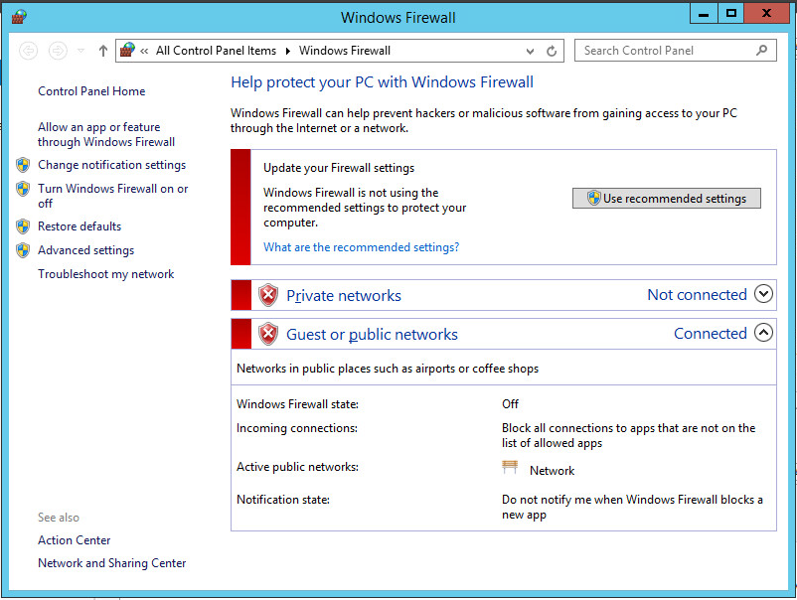Open Action Center link
Screen dimensions: 797x600
(75, 540)
